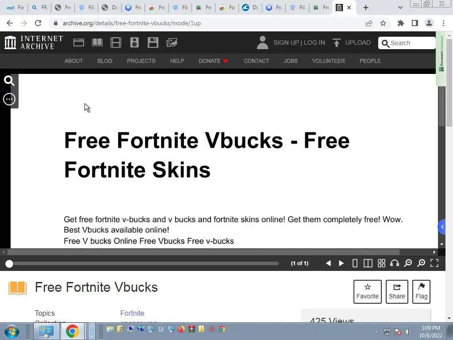Image resolution: width=453 pixels, height=340 pixels.
Task: Switch to two-page view
Action: [368, 263]
